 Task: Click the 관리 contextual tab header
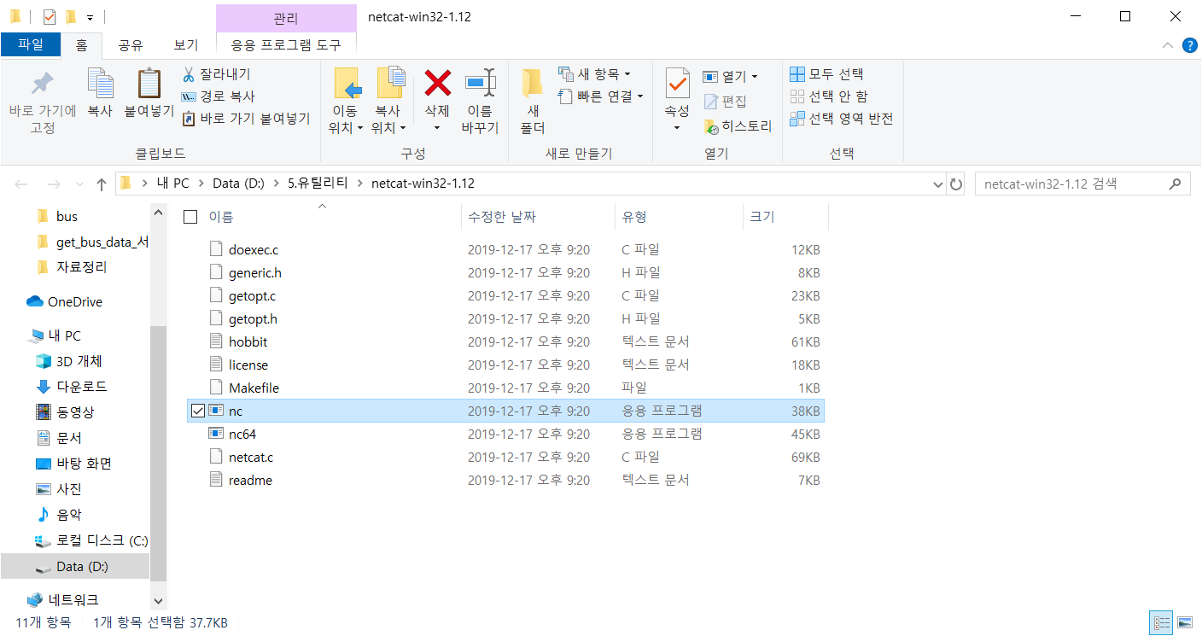point(286,18)
